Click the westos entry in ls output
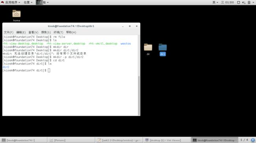Image resolution: width=256 pixels, height=143 pixels. coord(126,43)
